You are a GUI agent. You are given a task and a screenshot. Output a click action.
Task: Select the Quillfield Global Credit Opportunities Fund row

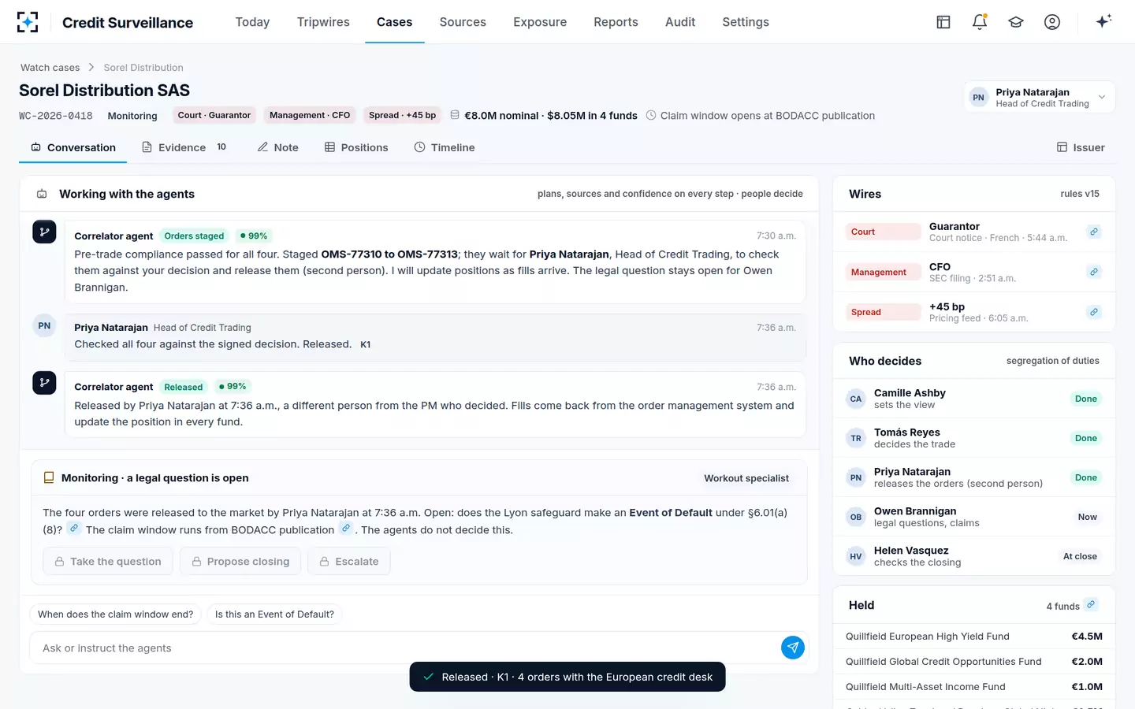[974, 662]
